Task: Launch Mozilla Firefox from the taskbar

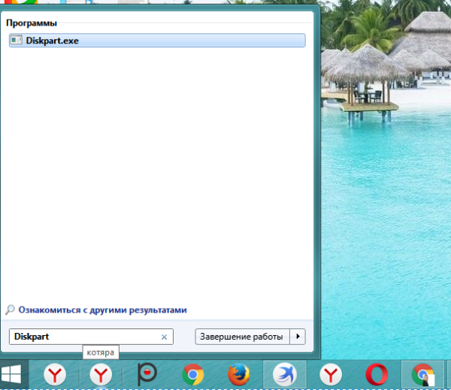Action: pos(239,374)
